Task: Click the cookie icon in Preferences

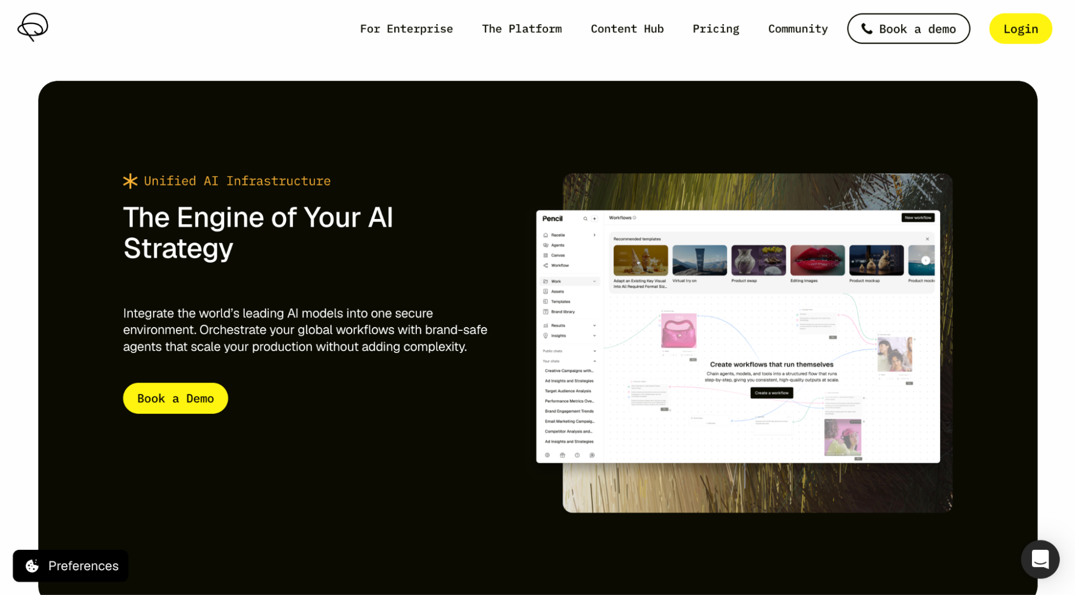Action: tap(32, 566)
